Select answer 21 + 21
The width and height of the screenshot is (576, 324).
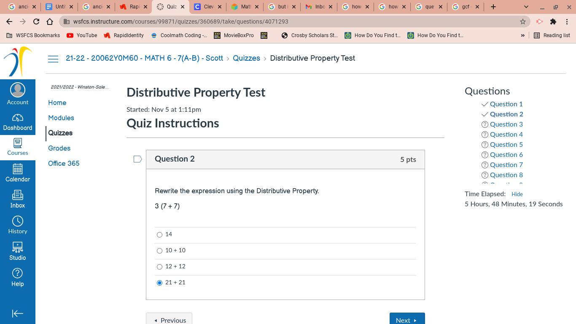pos(159,283)
